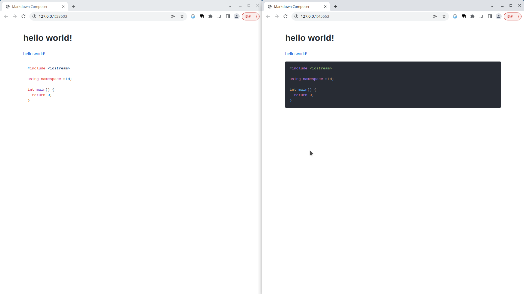
Task: Maximize the right browser window
Action: 511,5
